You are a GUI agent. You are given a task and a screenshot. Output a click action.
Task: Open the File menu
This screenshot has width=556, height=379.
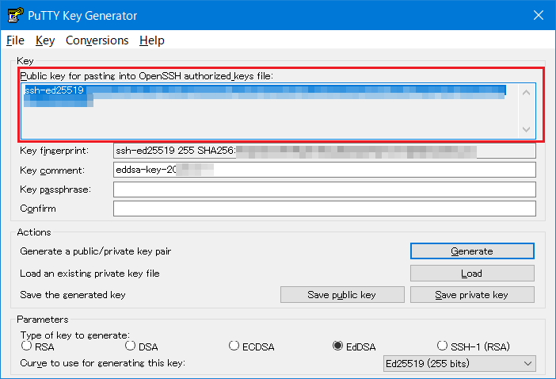click(x=15, y=40)
